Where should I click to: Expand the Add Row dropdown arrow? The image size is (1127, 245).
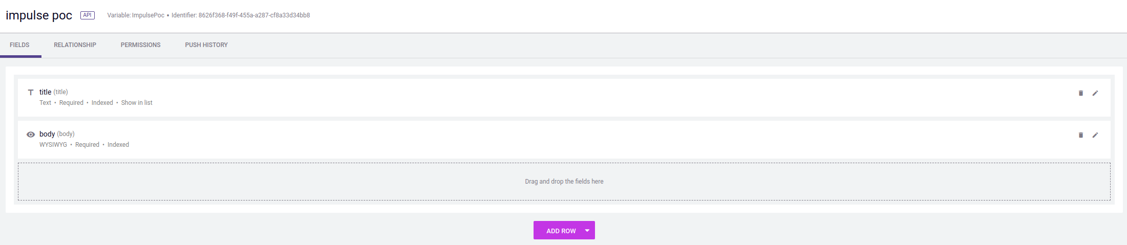coord(587,231)
